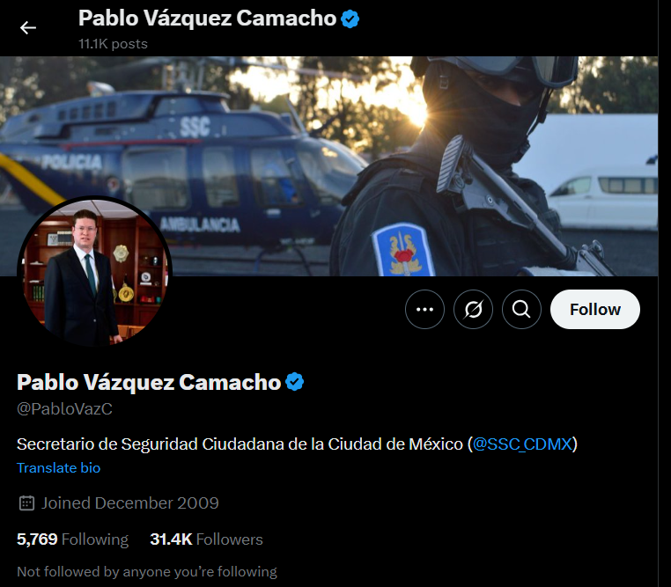
Task: Click verified badge beside profile name
Action: click(x=295, y=382)
